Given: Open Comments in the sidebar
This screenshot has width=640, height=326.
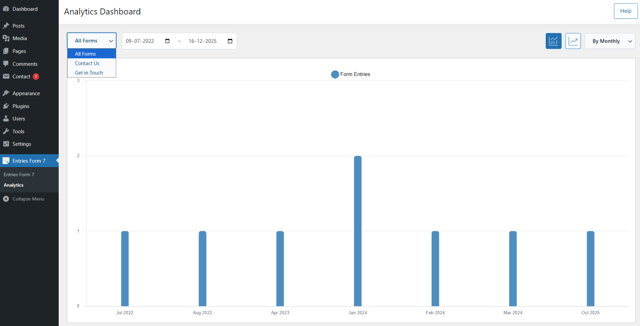Looking at the screenshot, I should 25,64.
